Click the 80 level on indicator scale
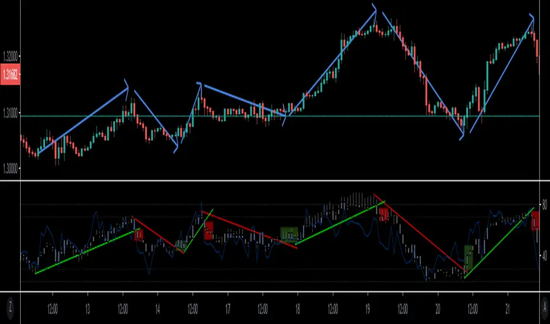550x324 pixels. tap(545, 205)
